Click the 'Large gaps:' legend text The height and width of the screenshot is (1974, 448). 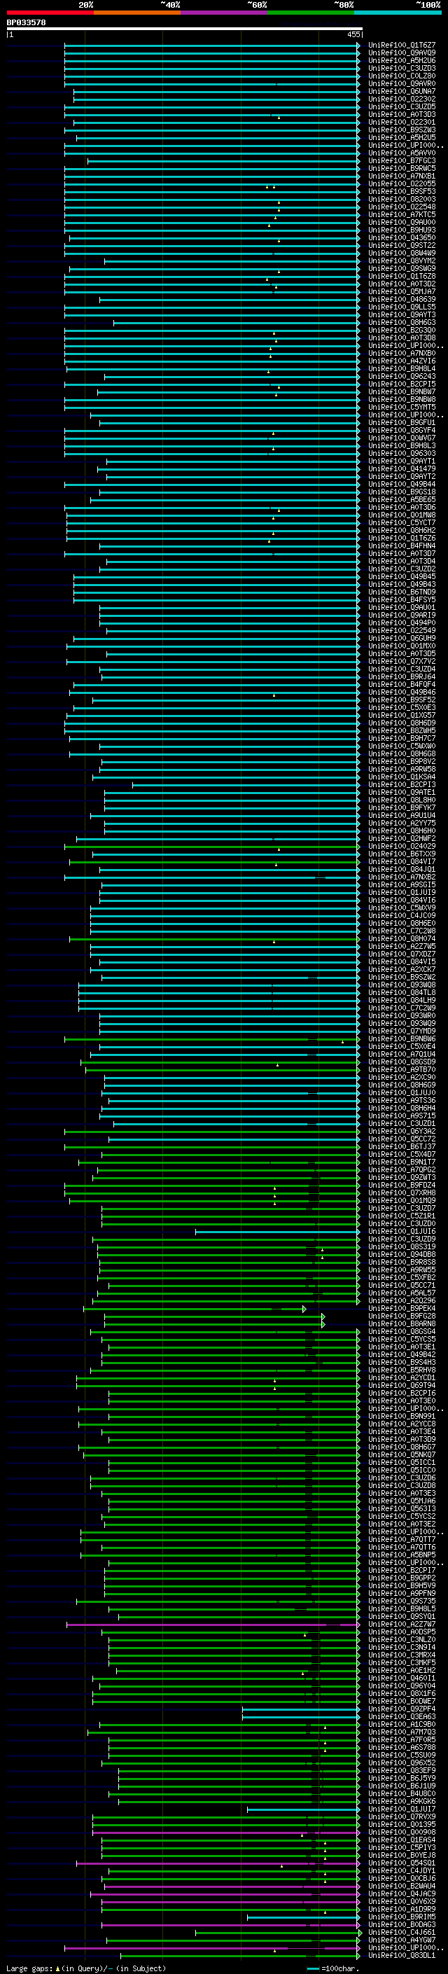click(29, 1968)
